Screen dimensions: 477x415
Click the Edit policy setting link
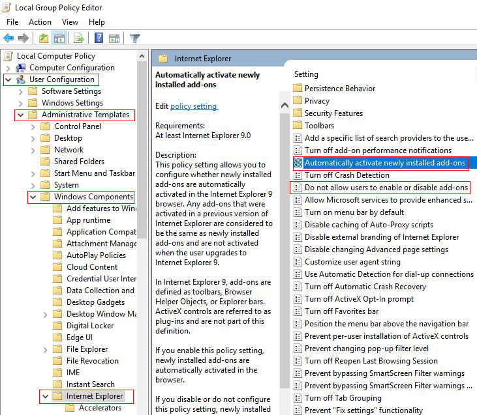pos(194,106)
